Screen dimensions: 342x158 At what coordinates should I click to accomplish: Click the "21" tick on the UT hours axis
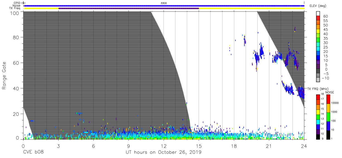[269, 146]
